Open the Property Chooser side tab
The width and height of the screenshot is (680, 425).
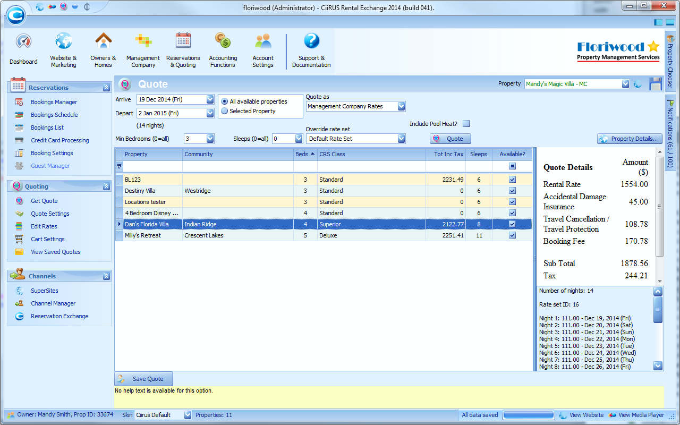tap(669, 62)
